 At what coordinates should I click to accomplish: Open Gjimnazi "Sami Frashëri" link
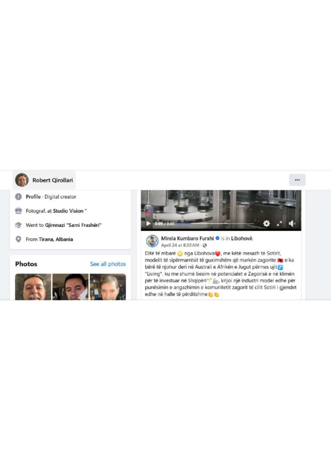73,225
